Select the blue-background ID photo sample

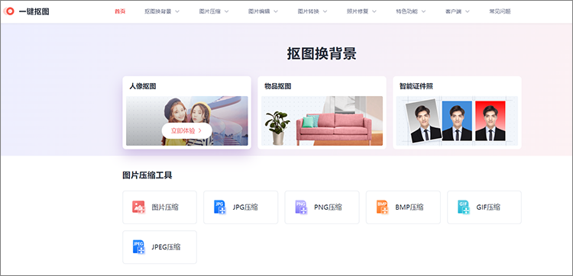[457, 120]
